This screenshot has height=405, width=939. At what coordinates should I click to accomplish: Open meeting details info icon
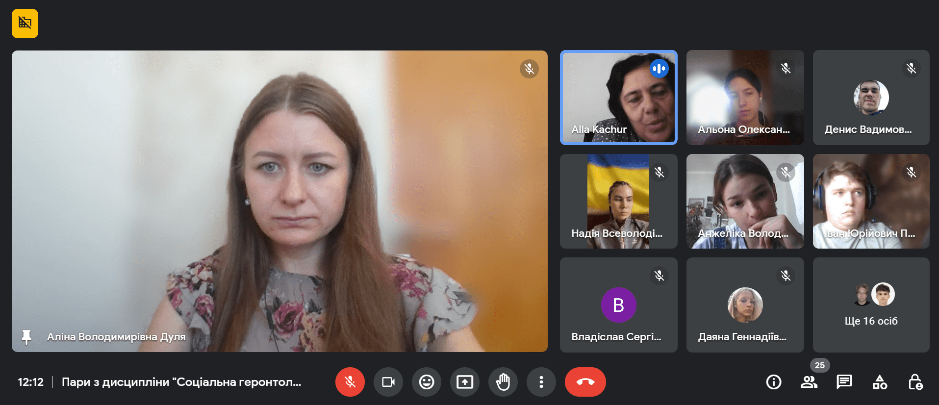click(773, 382)
